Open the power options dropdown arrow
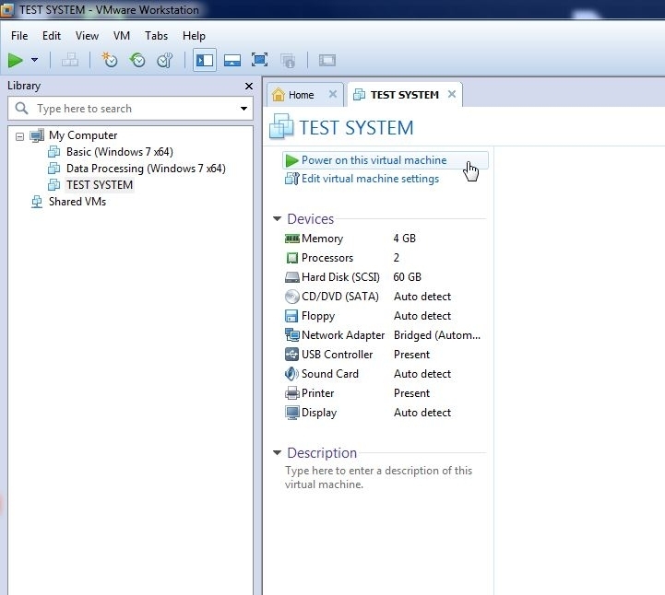The height and width of the screenshot is (595, 665). (x=35, y=61)
